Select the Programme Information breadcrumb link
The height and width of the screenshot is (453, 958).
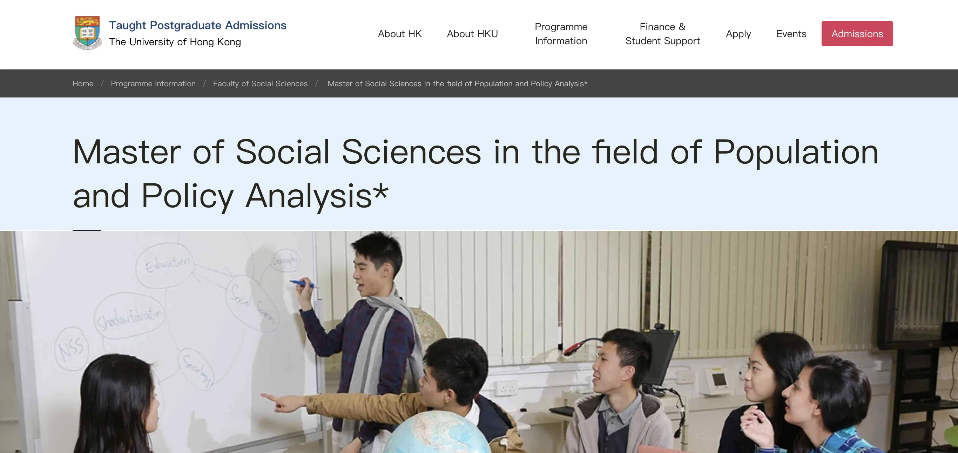pyautogui.click(x=153, y=84)
